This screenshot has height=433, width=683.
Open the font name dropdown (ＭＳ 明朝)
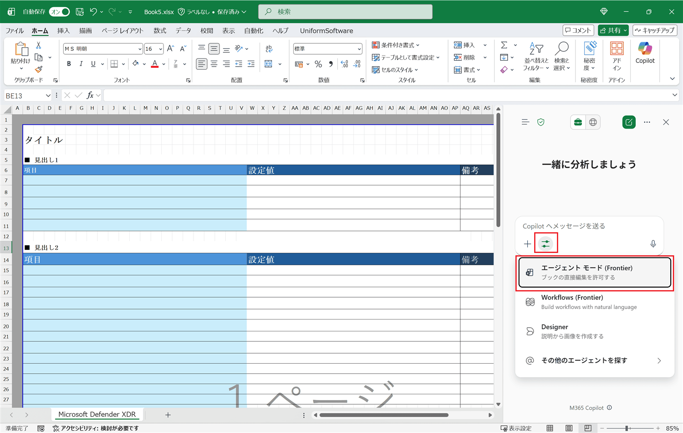(140, 49)
